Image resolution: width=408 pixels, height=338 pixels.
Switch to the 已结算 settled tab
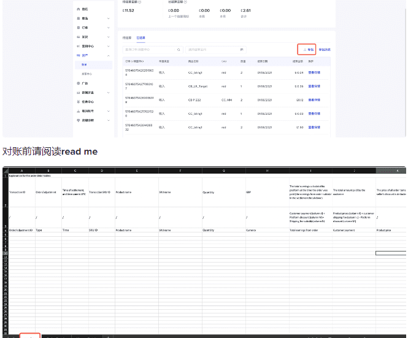[x=140, y=38]
